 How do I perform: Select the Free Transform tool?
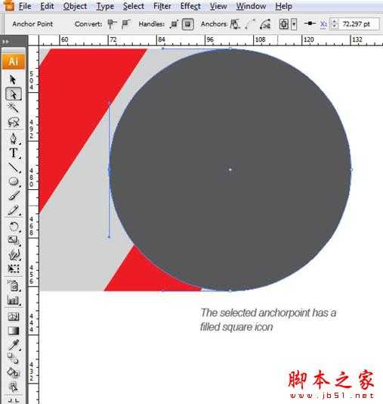14,269
